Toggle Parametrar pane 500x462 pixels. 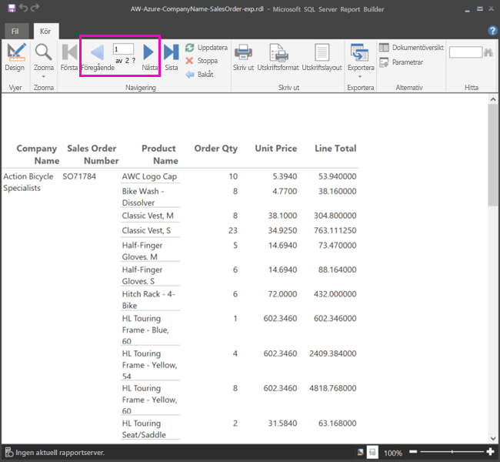[x=401, y=62]
